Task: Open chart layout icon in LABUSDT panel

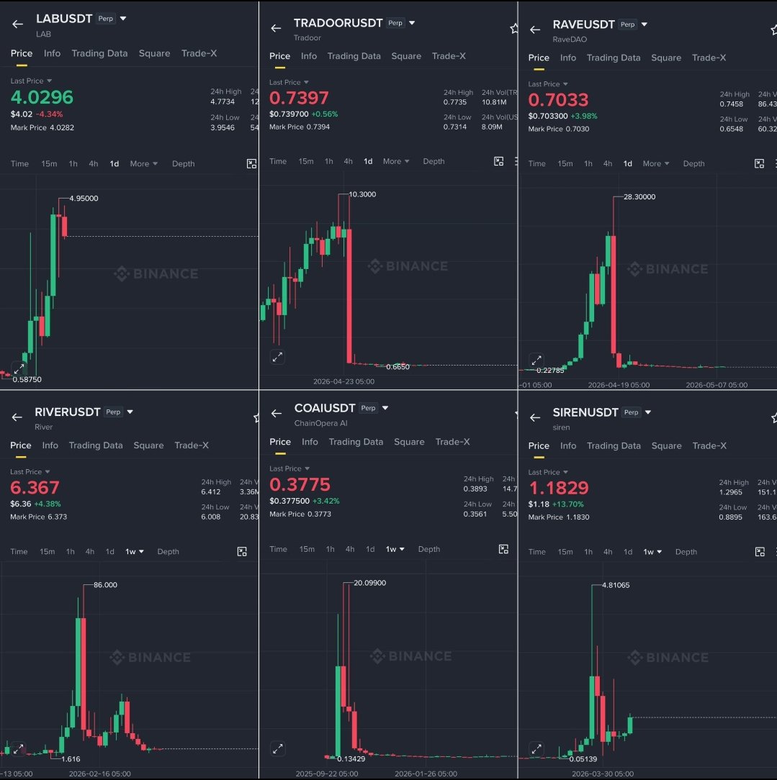Action: pyautogui.click(x=252, y=163)
